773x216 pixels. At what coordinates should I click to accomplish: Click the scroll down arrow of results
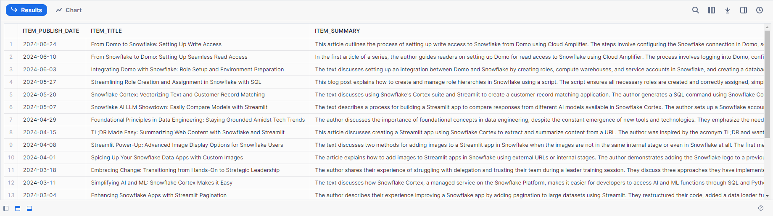click(767, 196)
